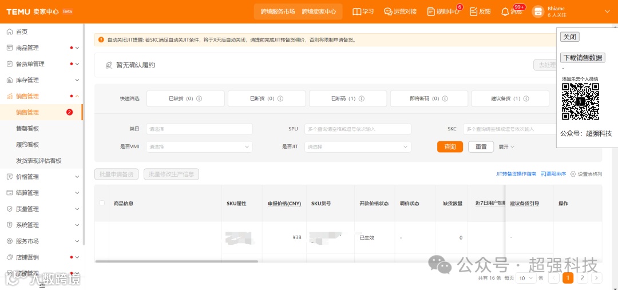The width and height of the screenshot is (618, 290).
Task: Open JIT转备货操作指南 link
Action: (516, 174)
